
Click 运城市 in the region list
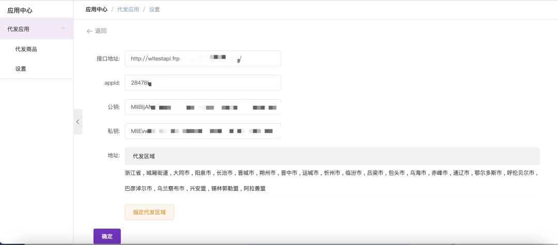(311, 173)
